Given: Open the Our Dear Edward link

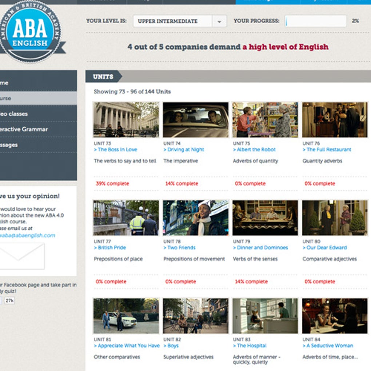Looking at the screenshot, I should [324, 247].
